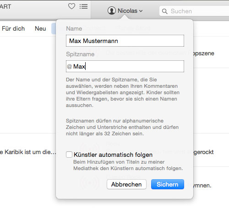This screenshot has height=208, width=229.
Task: Click the text ending in 'gerockt'
Action: click(x=203, y=152)
